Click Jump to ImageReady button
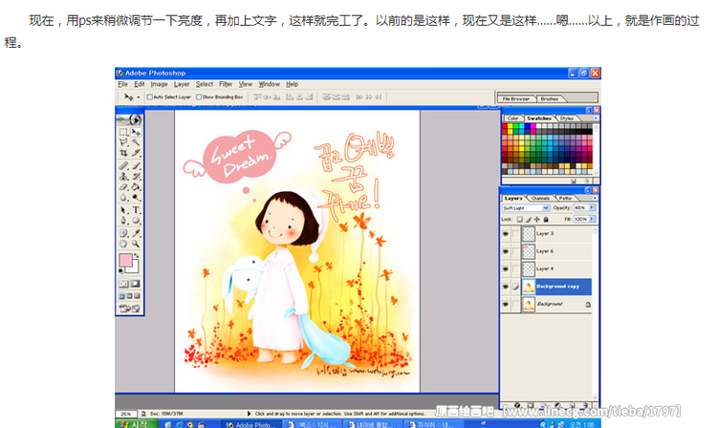717x428 pixels. [x=129, y=309]
